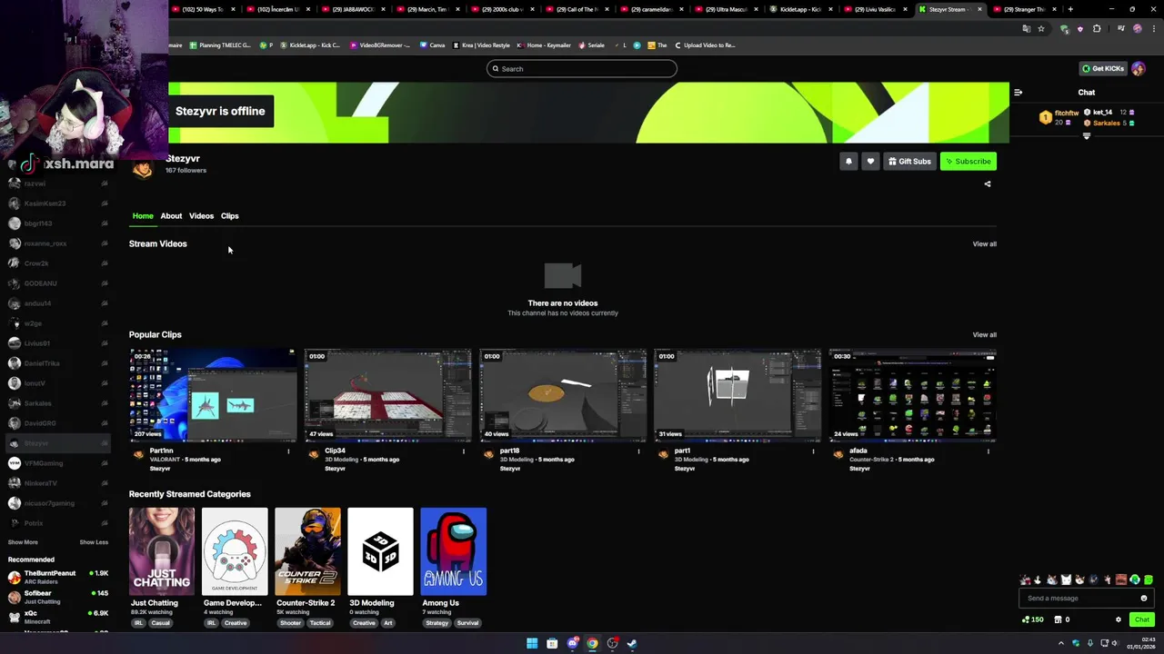Open the Kicklet.app bookmark
The image size is (1164, 654).
[x=311, y=45]
